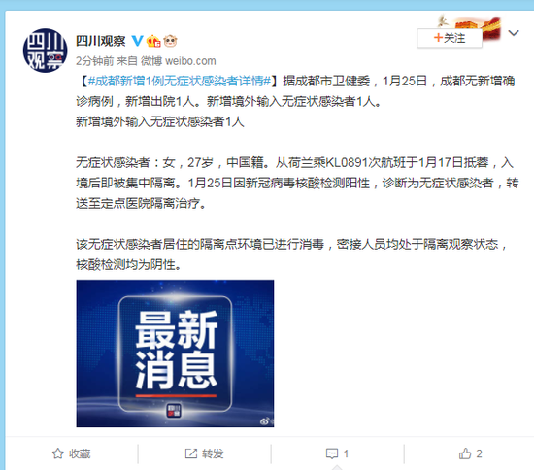Click the comment count number 1
The width and height of the screenshot is (534, 470).
point(346,453)
